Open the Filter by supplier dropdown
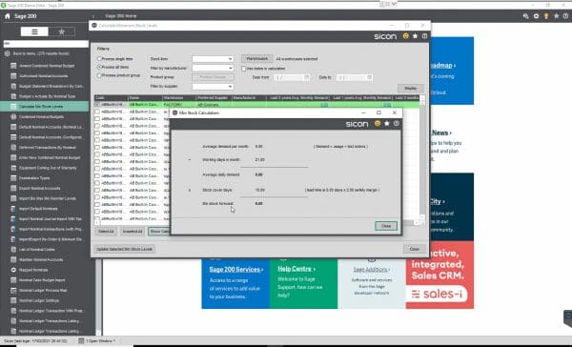 pyautogui.click(x=213, y=87)
